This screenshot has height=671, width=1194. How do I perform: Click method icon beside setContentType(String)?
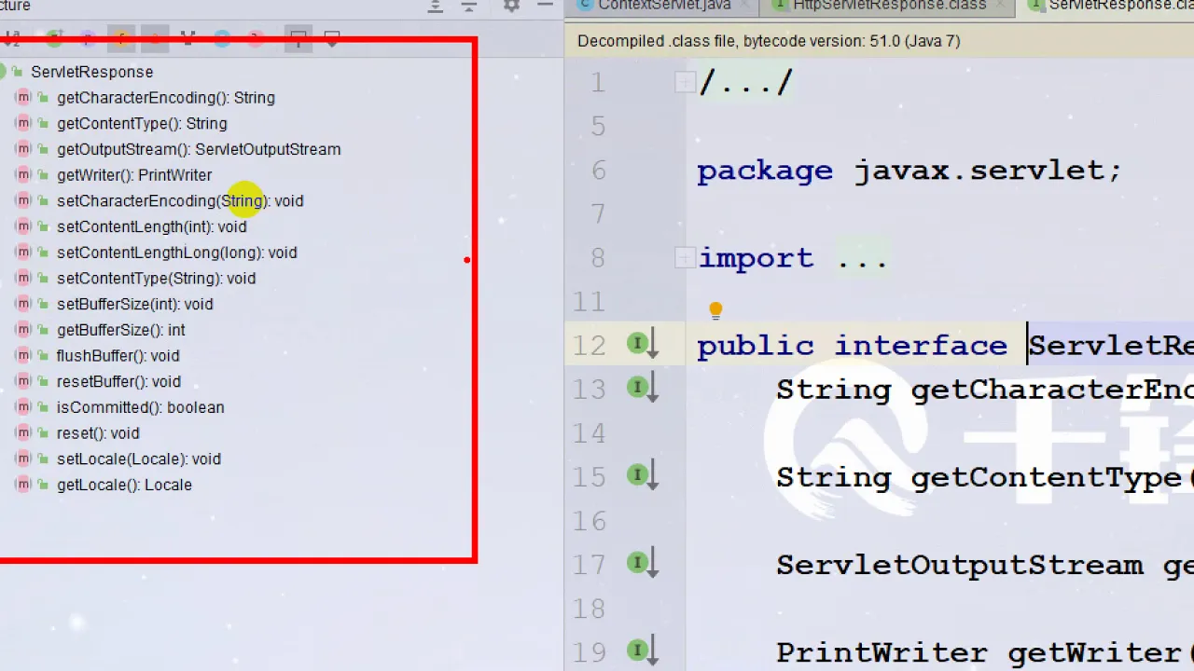[23, 278]
